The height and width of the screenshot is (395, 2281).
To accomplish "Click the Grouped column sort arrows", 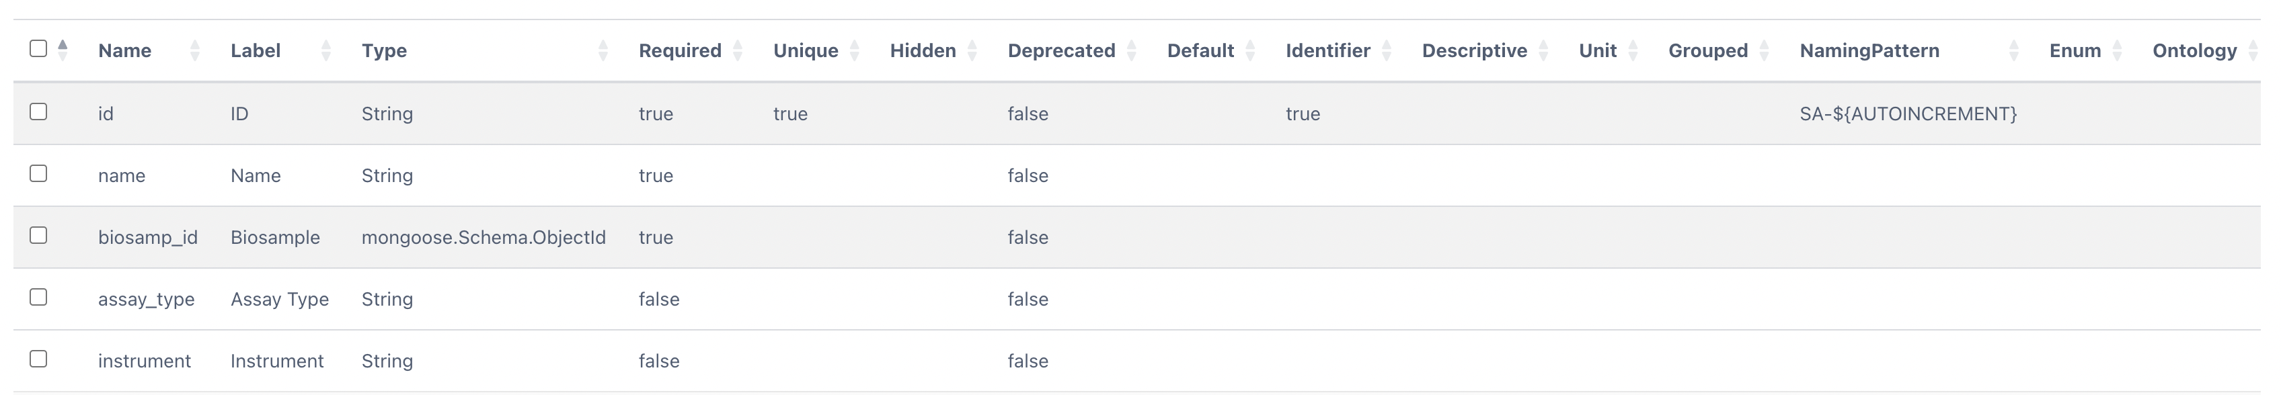I will (1764, 51).
